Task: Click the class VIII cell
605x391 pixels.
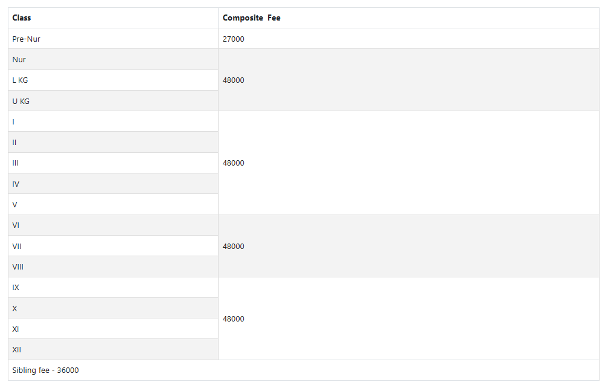Action: (x=113, y=267)
